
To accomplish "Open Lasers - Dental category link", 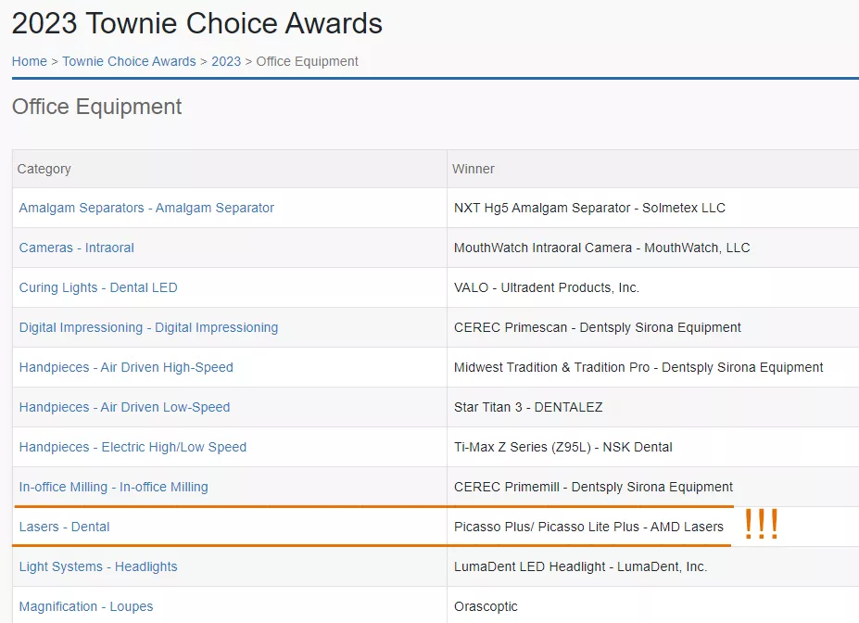I will click(x=64, y=528).
